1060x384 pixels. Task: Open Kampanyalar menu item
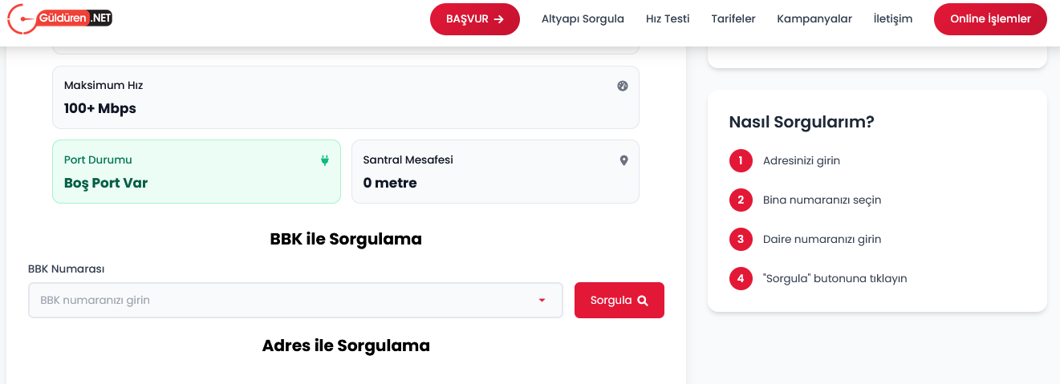click(x=814, y=19)
